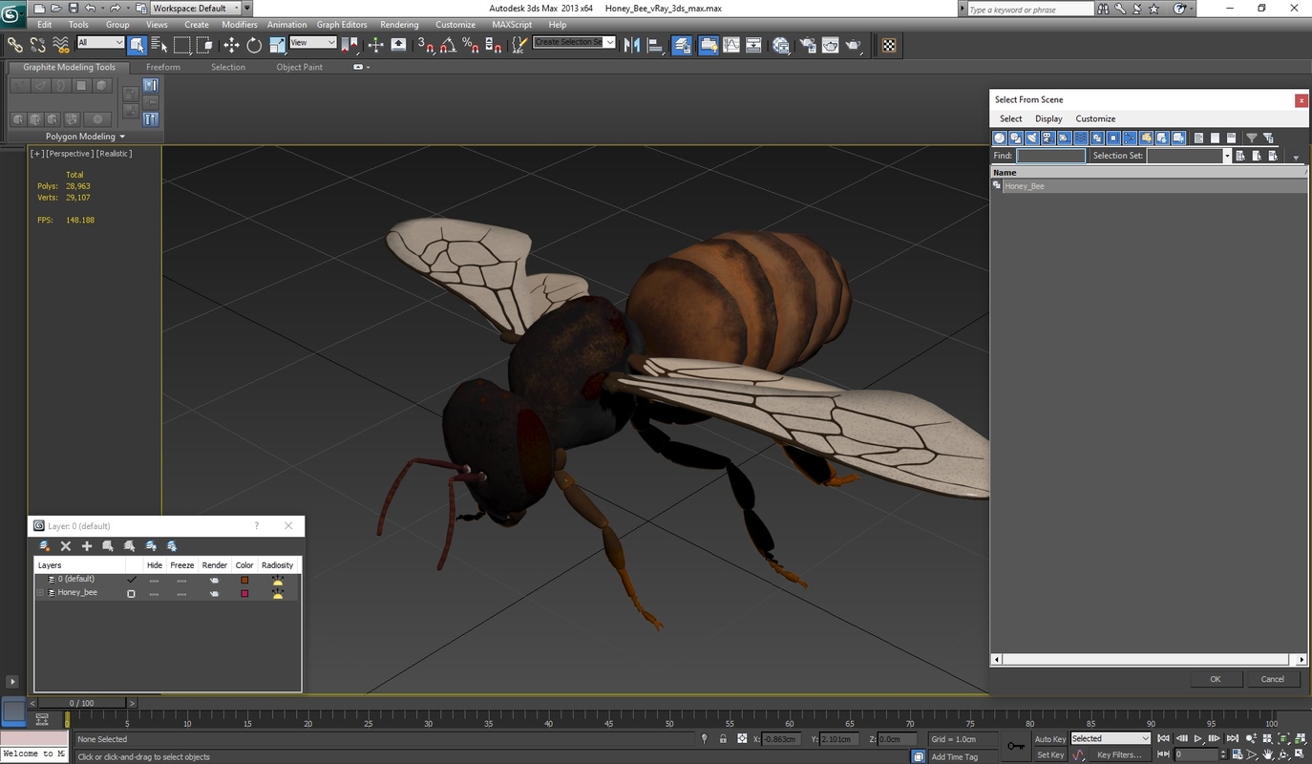Toggle Freeze on the 0 (default) layer

tap(181, 578)
